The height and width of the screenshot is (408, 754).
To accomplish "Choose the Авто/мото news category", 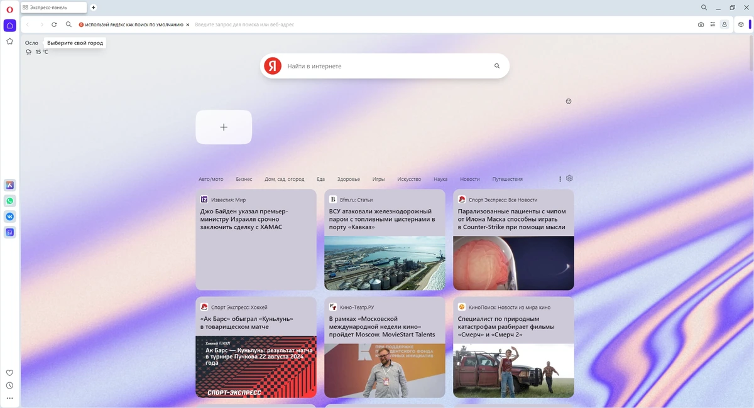I will pyautogui.click(x=211, y=179).
